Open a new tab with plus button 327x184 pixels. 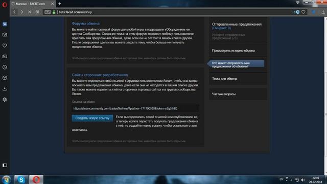60,4
